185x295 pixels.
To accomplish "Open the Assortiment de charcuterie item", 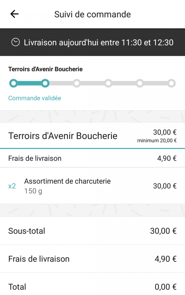I will point(92,186).
